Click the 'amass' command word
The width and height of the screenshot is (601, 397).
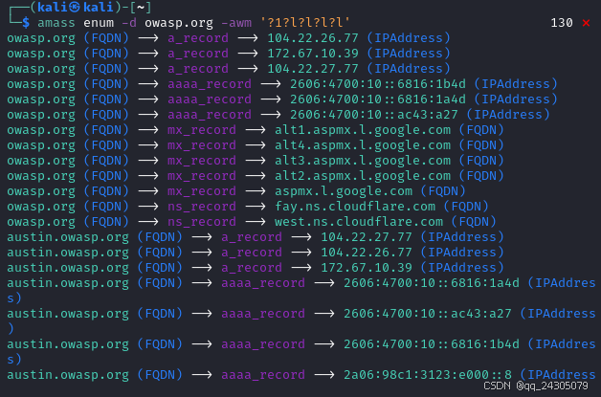point(56,23)
